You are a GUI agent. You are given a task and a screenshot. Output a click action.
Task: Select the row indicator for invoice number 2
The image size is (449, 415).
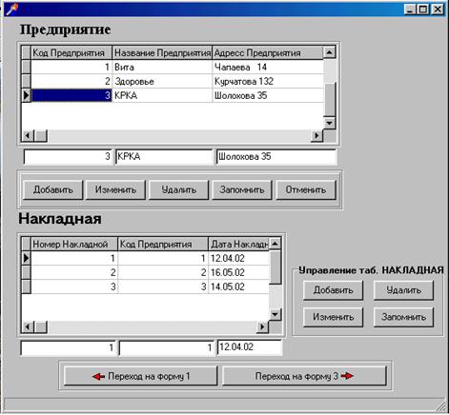(26, 272)
